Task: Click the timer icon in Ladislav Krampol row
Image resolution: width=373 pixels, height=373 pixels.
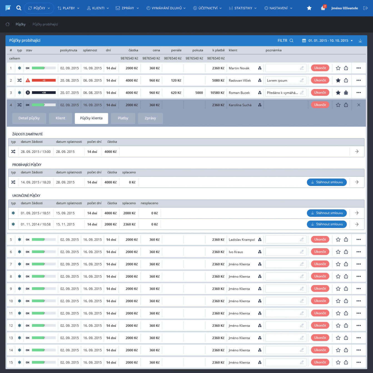Action: pyautogui.click(x=346, y=240)
